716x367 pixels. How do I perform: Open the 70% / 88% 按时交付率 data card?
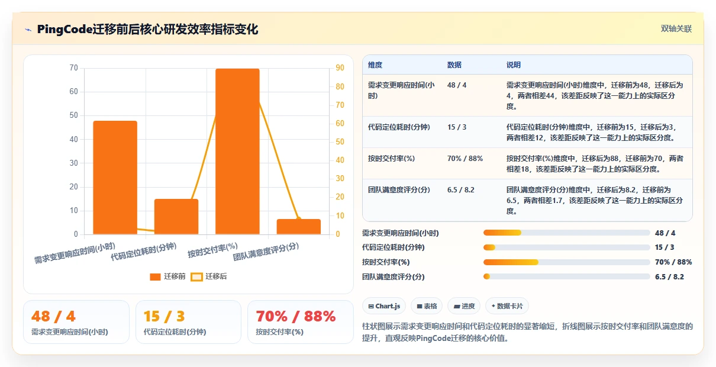tap(301, 322)
